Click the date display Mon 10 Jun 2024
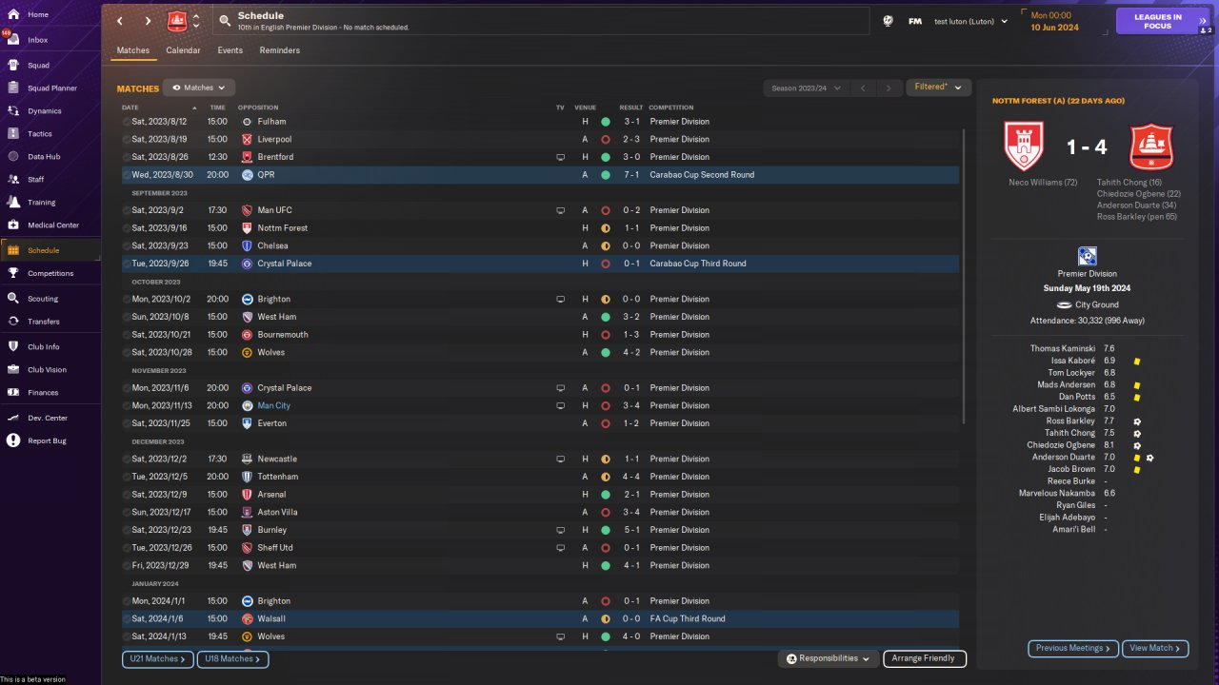This screenshot has height=685, width=1219. click(1054, 21)
